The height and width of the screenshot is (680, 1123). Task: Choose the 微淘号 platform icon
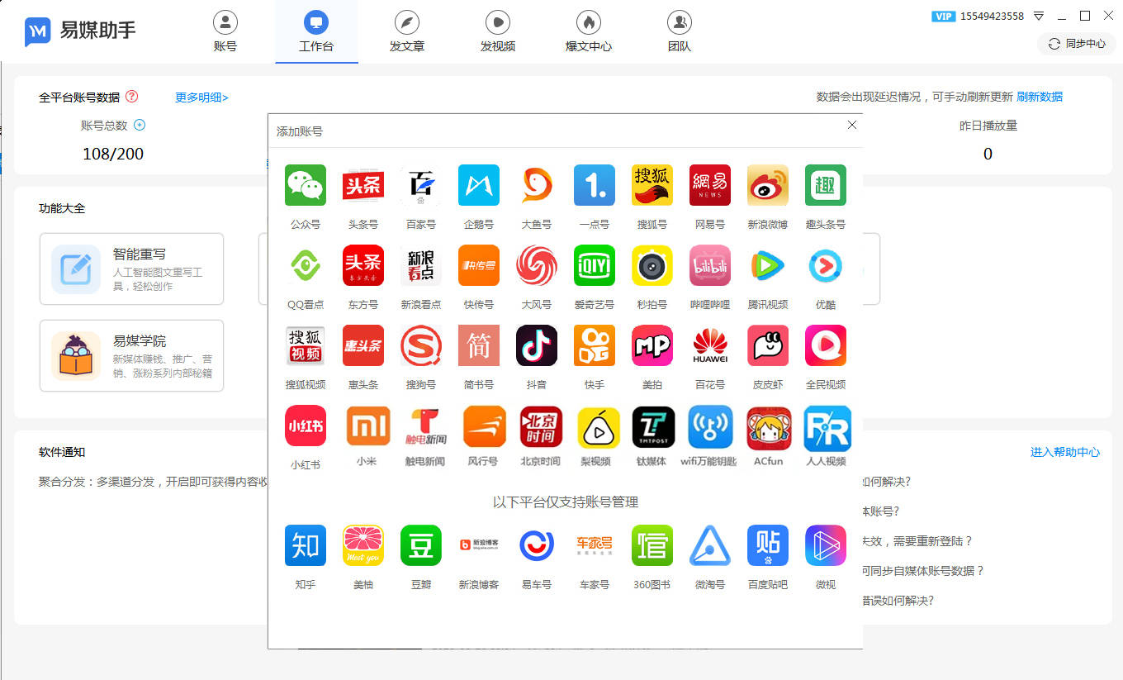pos(710,545)
